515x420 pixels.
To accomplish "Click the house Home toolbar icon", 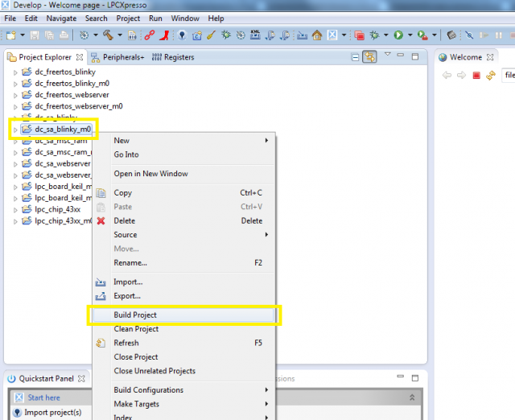I will (x=317, y=35).
